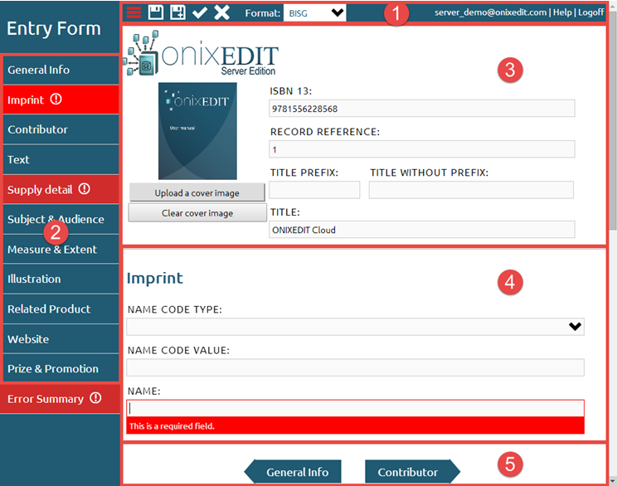The image size is (617, 486).
Task: Open the Subject & Audience tab
Action: point(61,219)
